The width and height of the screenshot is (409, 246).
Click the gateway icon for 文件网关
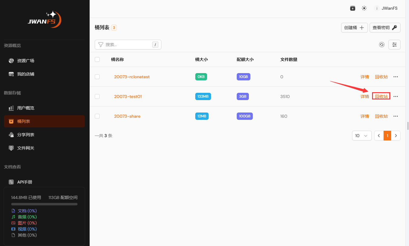click(x=11, y=148)
